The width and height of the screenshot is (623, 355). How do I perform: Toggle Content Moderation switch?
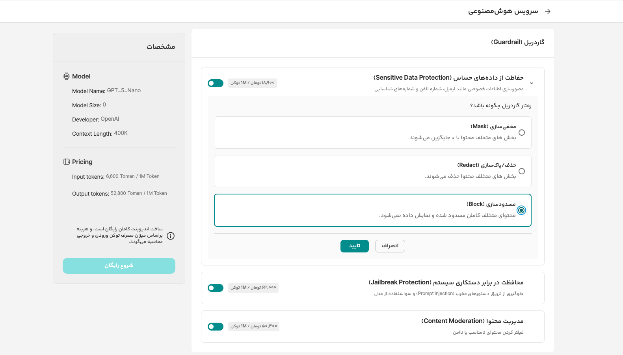[216, 327]
